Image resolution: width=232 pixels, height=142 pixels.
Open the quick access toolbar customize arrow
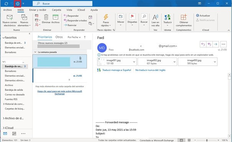23,3
